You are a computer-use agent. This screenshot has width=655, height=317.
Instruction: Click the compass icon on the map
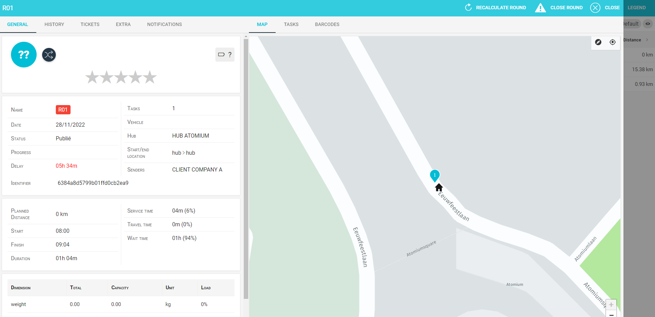coord(598,42)
